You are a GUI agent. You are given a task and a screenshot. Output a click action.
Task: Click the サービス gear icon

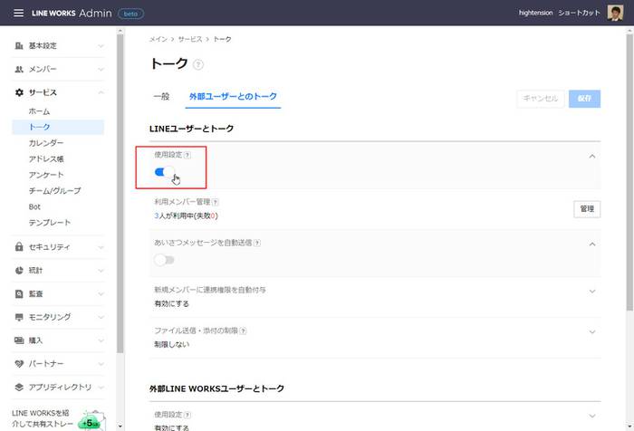[19, 92]
